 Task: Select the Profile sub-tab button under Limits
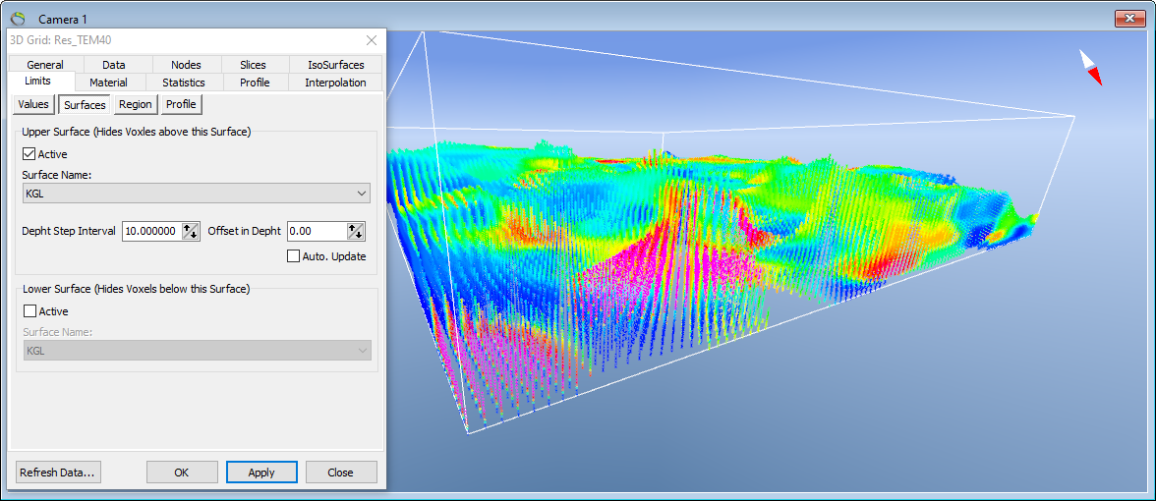point(181,104)
